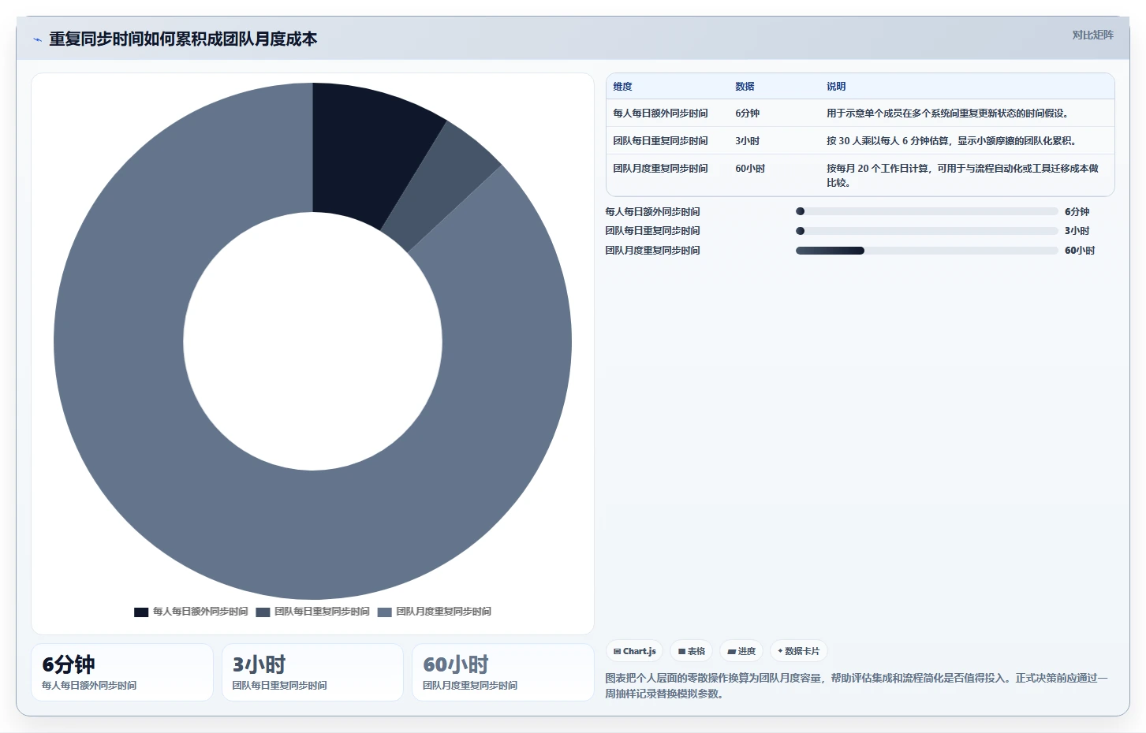Image resolution: width=1146 pixels, height=733 pixels.
Task: Click progress value 60小时 at bar end
Action: coord(1080,251)
